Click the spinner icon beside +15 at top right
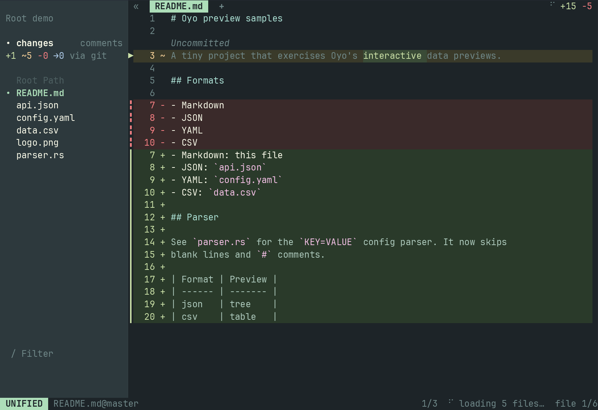598x410 pixels. point(552,4)
